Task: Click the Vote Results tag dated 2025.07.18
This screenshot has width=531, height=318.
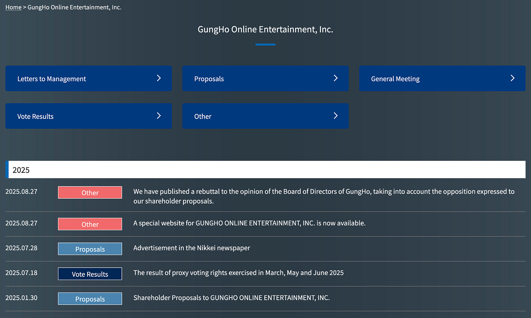Action: (90, 274)
